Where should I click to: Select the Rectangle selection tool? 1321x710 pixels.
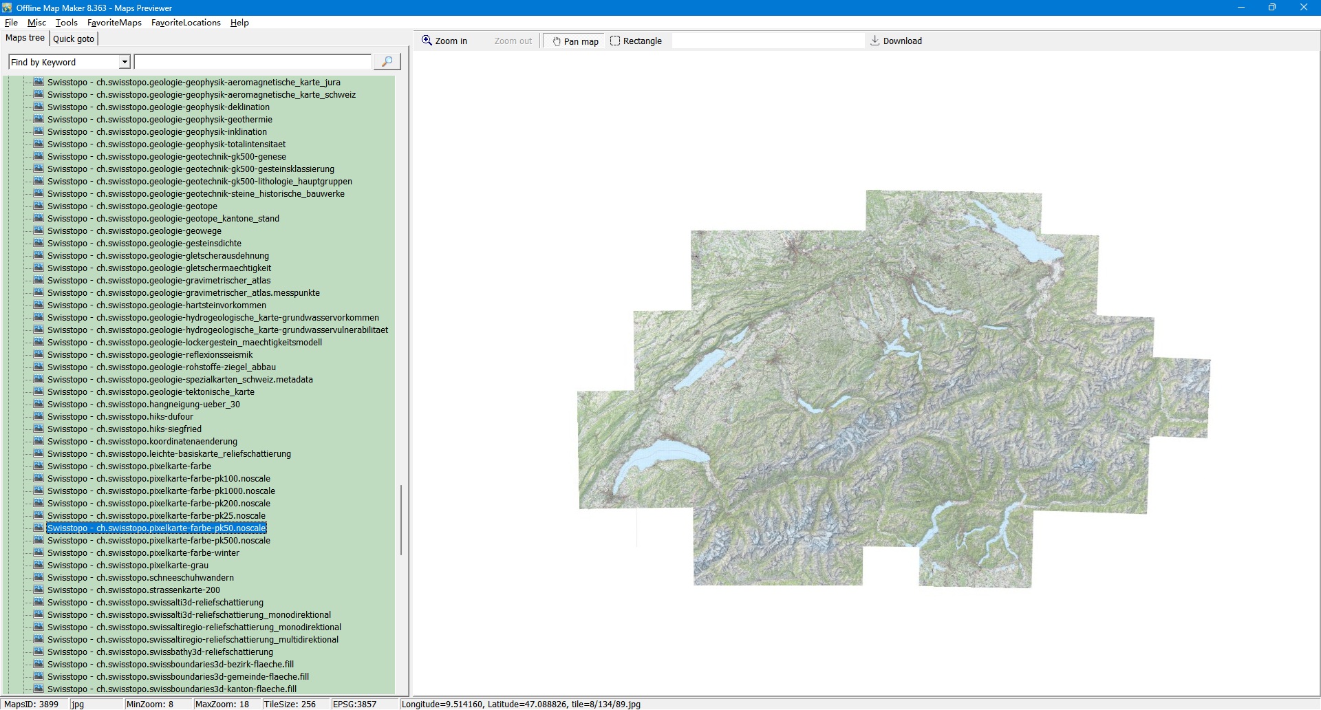coord(636,41)
